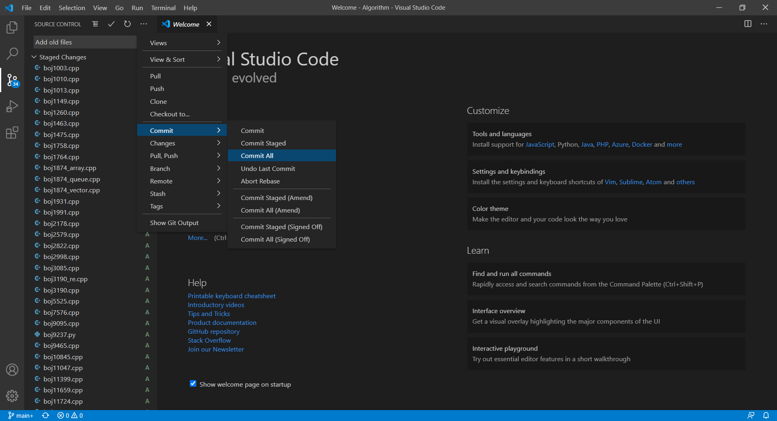Choose Checkout to... menu entry
Screen dimensions: 777x421
[182, 114]
